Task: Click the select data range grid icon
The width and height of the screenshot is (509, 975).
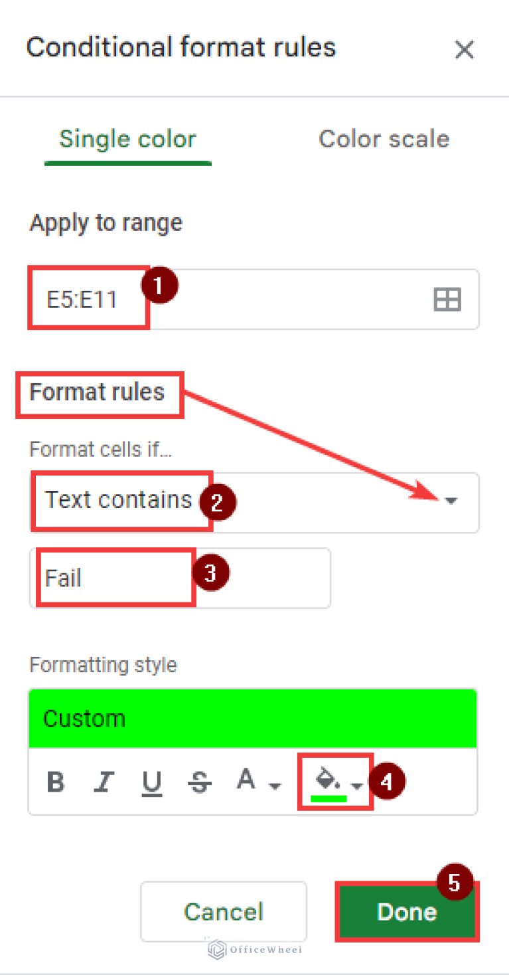Action: point(447,300)
